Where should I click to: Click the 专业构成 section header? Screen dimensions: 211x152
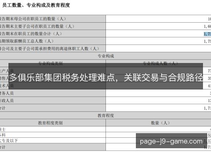pos(106,56)
